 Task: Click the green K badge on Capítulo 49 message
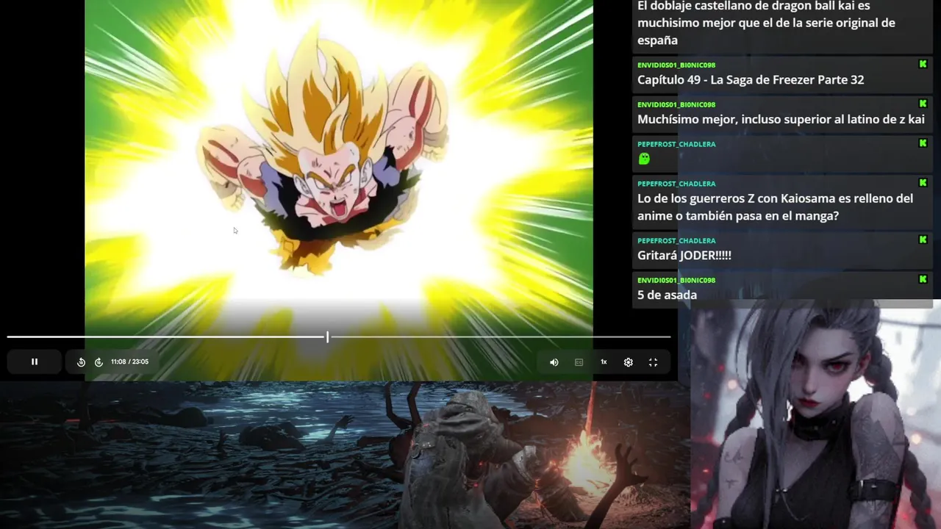[923, 65]
